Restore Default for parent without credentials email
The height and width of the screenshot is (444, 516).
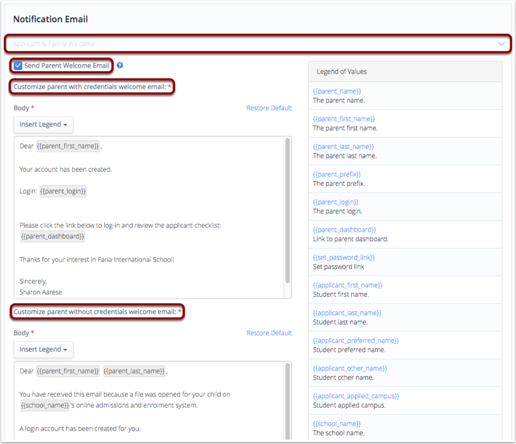tap(269, 333)
